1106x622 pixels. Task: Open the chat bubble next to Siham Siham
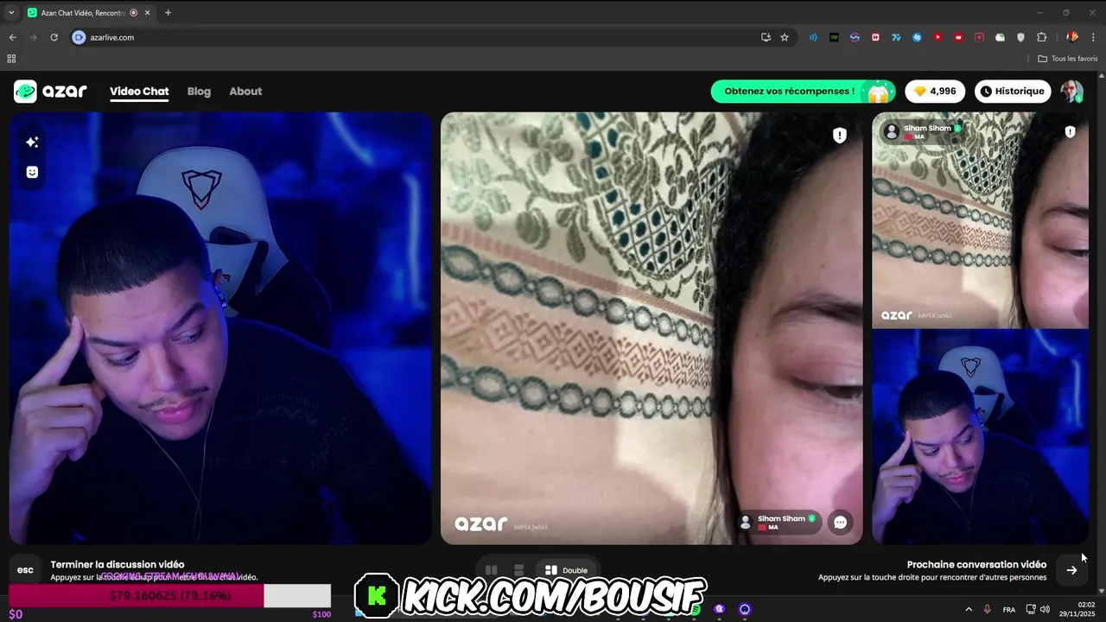click(840, 522)
